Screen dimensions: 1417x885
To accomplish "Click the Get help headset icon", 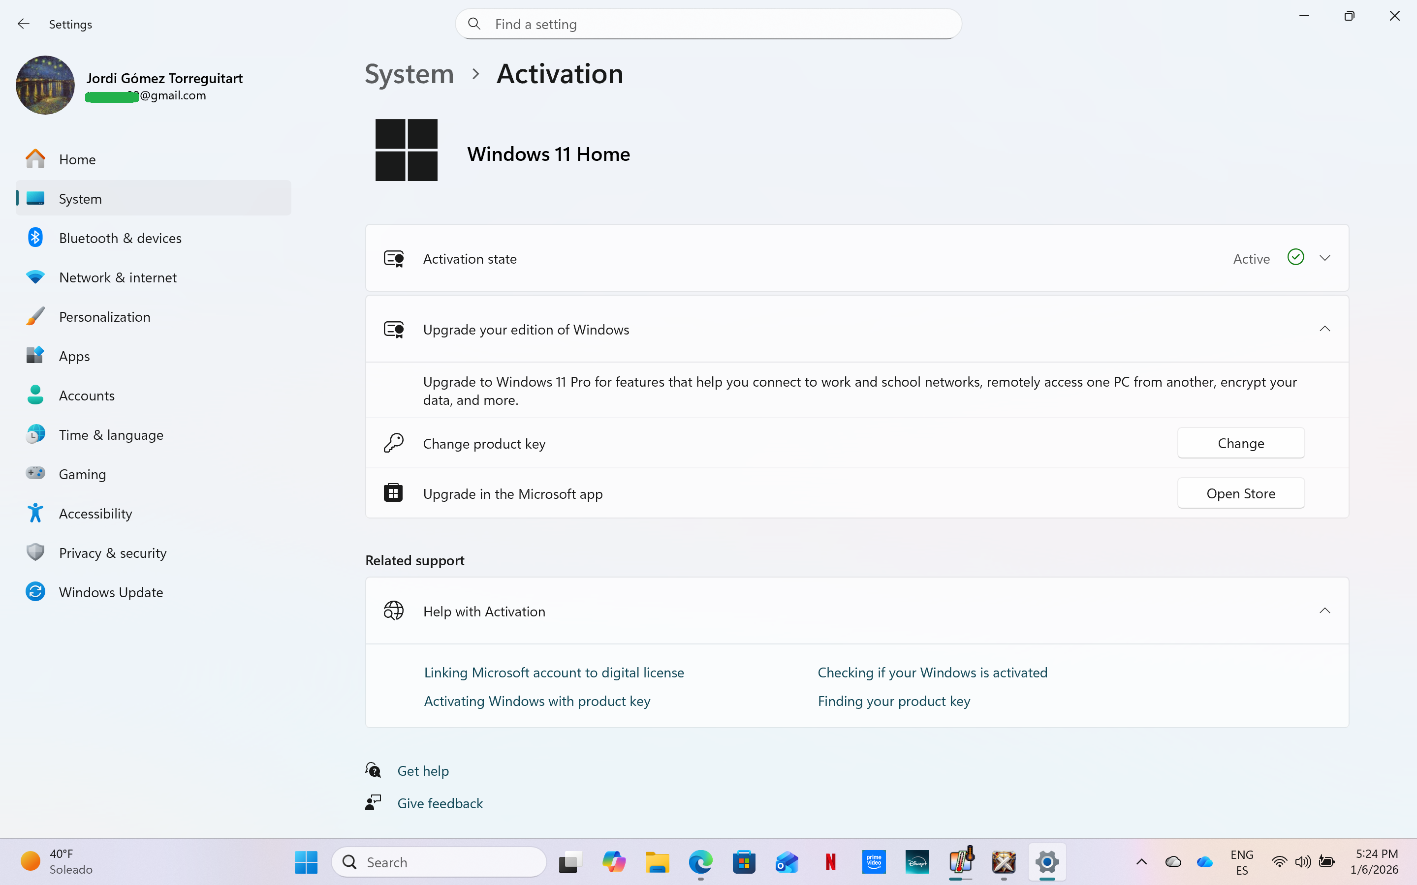I will coord(373,770).
